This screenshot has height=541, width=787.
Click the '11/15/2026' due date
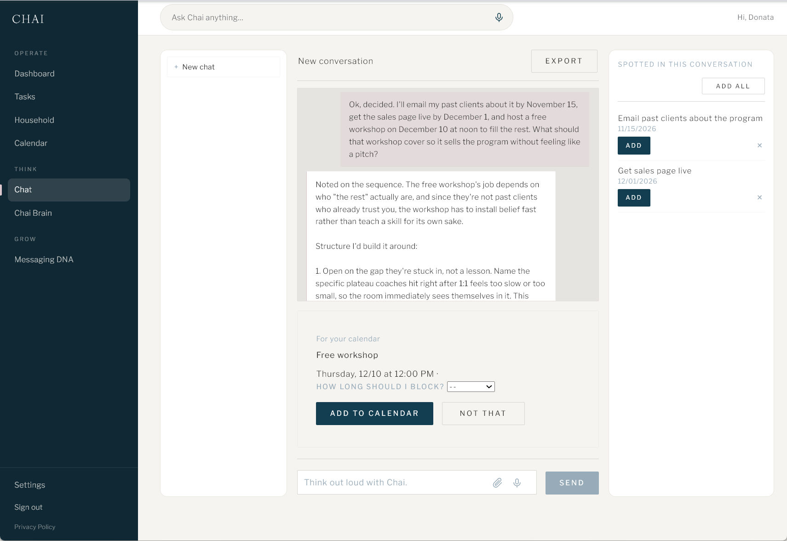(x=637, y=129)
